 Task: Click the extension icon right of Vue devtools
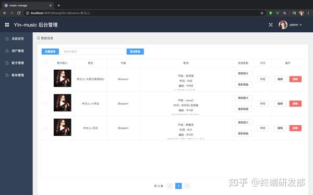coord(284,13)
